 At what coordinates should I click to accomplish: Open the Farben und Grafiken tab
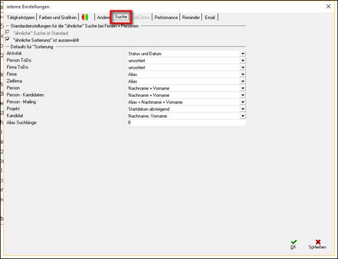(x=58, y=17)
